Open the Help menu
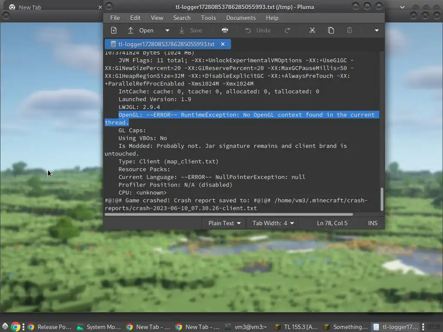Screen dimensions: 443x332 (272, 18)
